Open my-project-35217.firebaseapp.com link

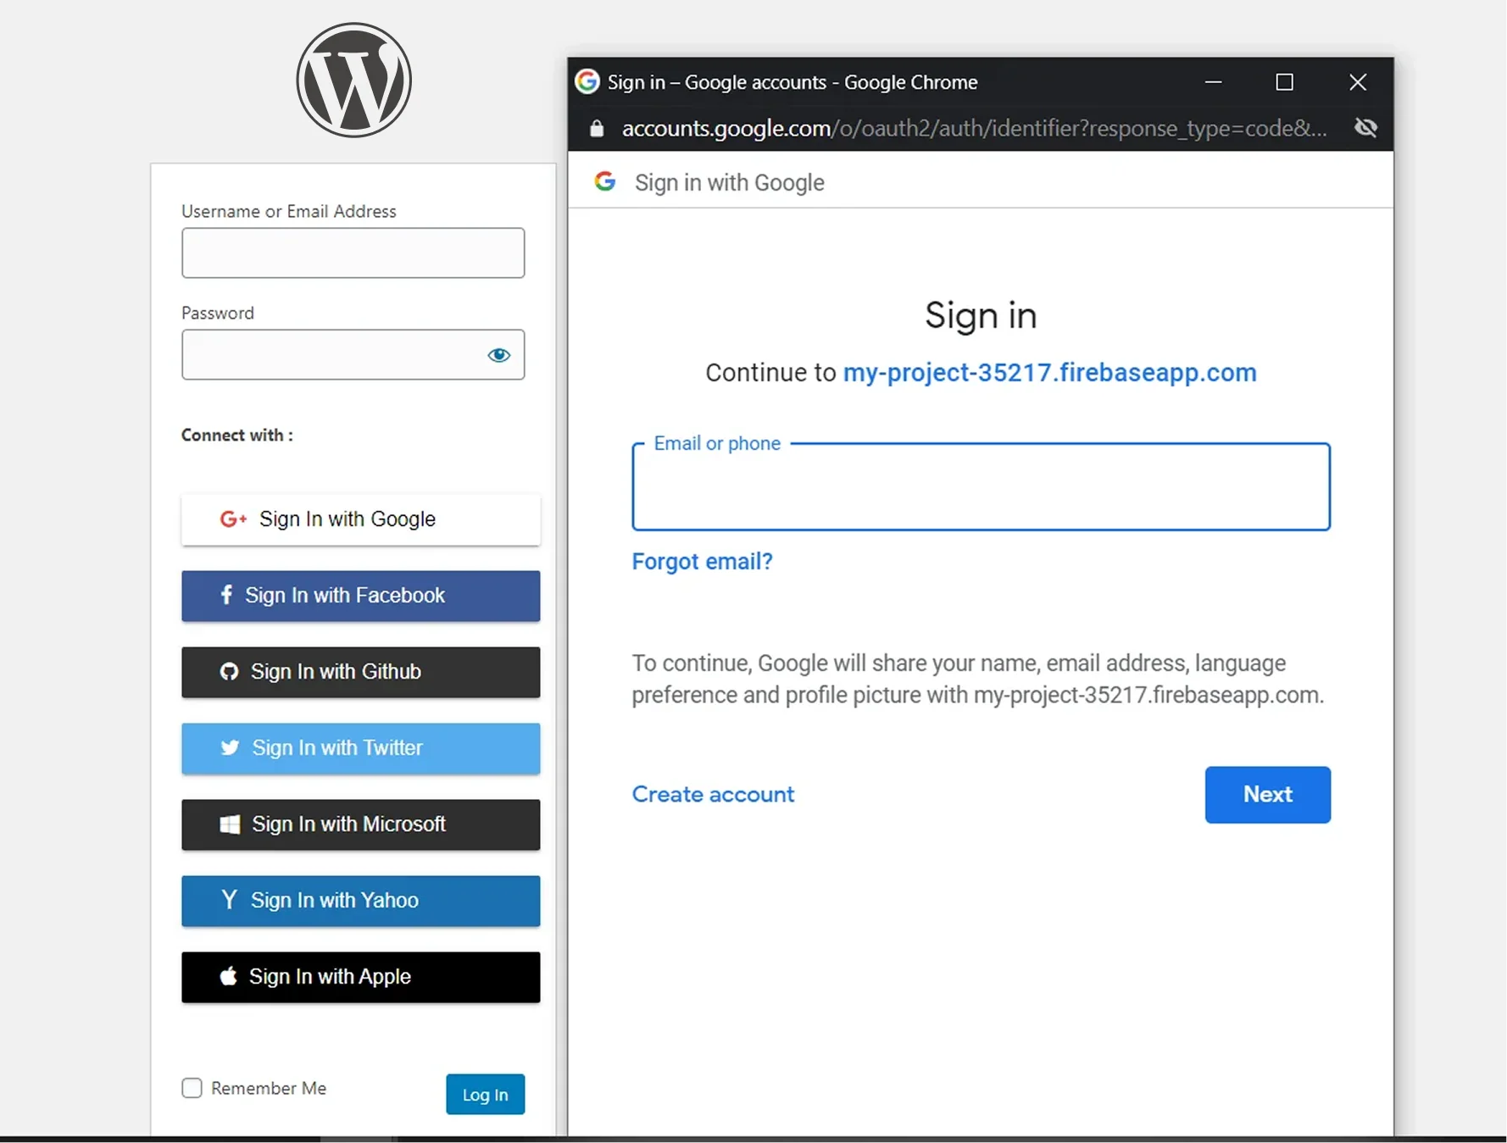[1050, 373]
